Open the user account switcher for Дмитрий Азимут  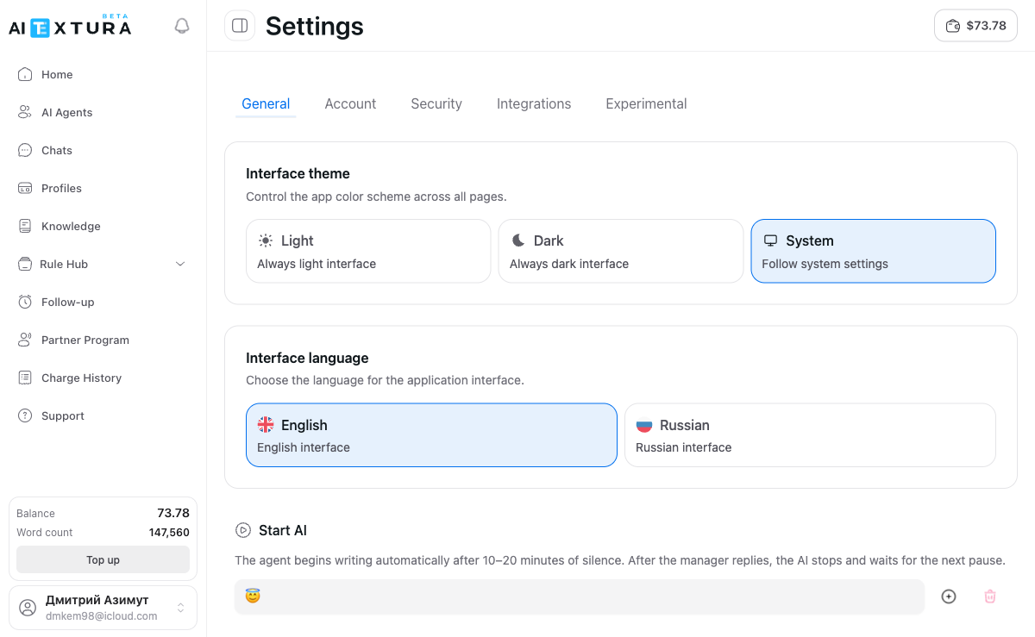pos(103,608)
